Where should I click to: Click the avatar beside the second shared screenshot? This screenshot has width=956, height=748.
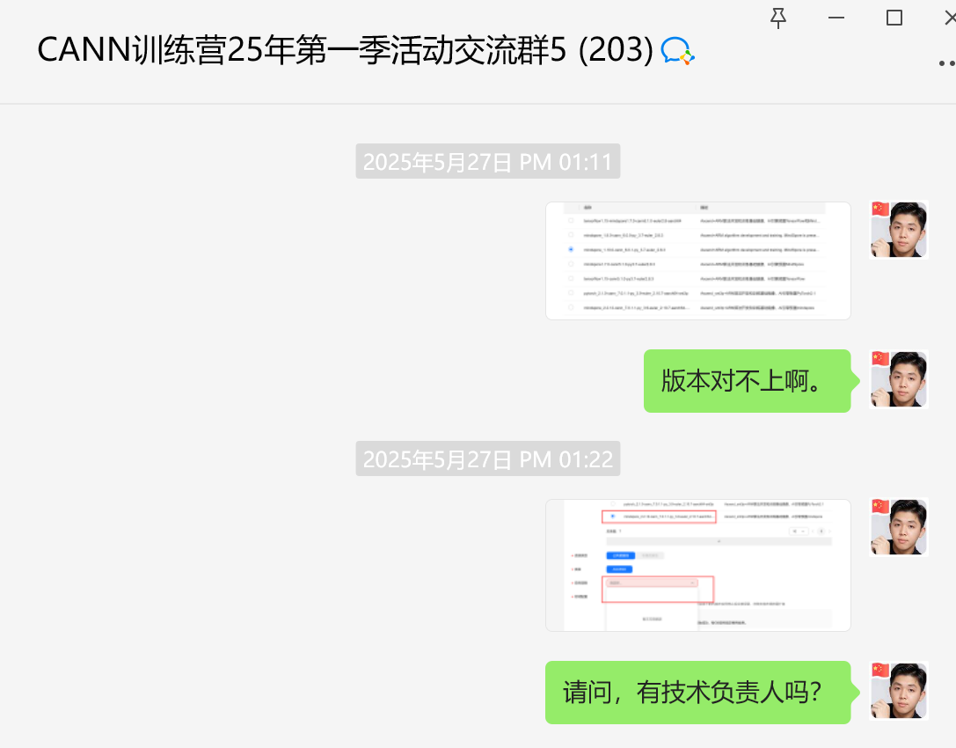click(898, 527)
